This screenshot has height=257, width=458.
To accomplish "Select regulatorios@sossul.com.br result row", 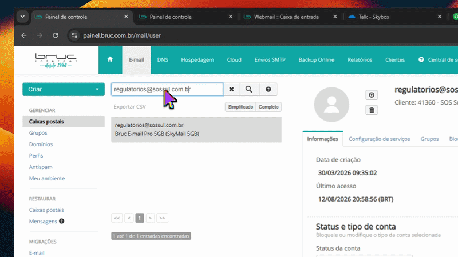I will pyautogui.click(x=196, y=130).
